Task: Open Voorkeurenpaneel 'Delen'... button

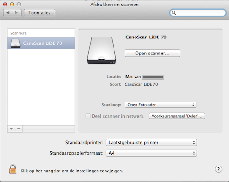Action: (x=177, y=116)
